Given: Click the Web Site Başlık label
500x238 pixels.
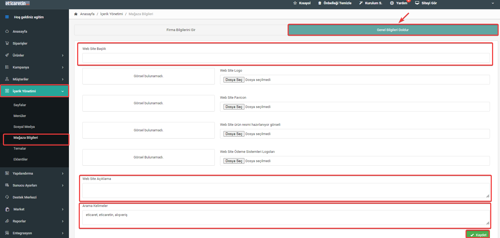Looking at the screenshot, I should pos(94,49).
